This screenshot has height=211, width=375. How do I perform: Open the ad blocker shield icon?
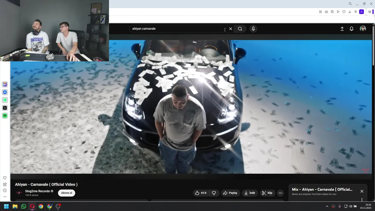point(332,12)
